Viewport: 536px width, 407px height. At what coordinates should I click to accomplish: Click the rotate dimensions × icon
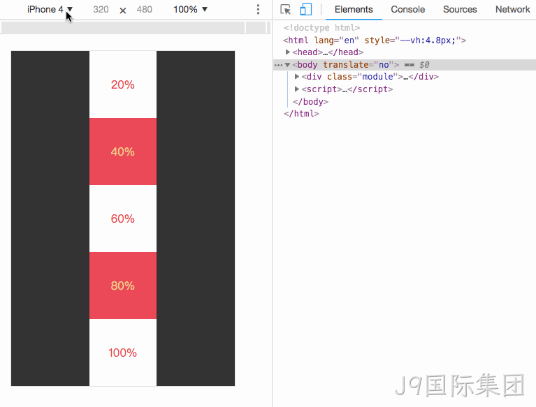[x=123, y=10]
